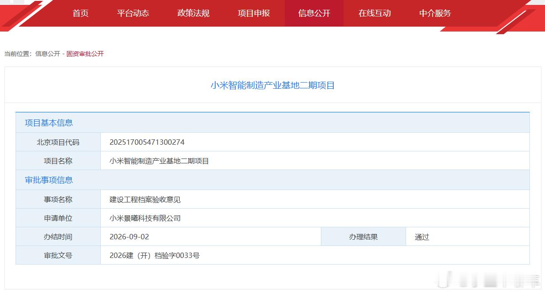
Task: Select the value 建设工程档案验收意见
Action: point(145,199)
